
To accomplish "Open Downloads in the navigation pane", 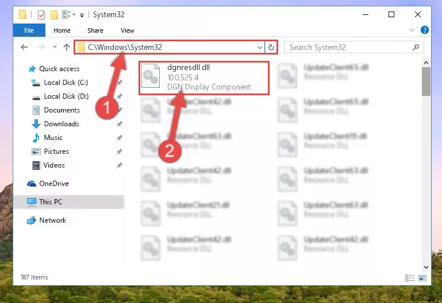I will click(62, 124).
